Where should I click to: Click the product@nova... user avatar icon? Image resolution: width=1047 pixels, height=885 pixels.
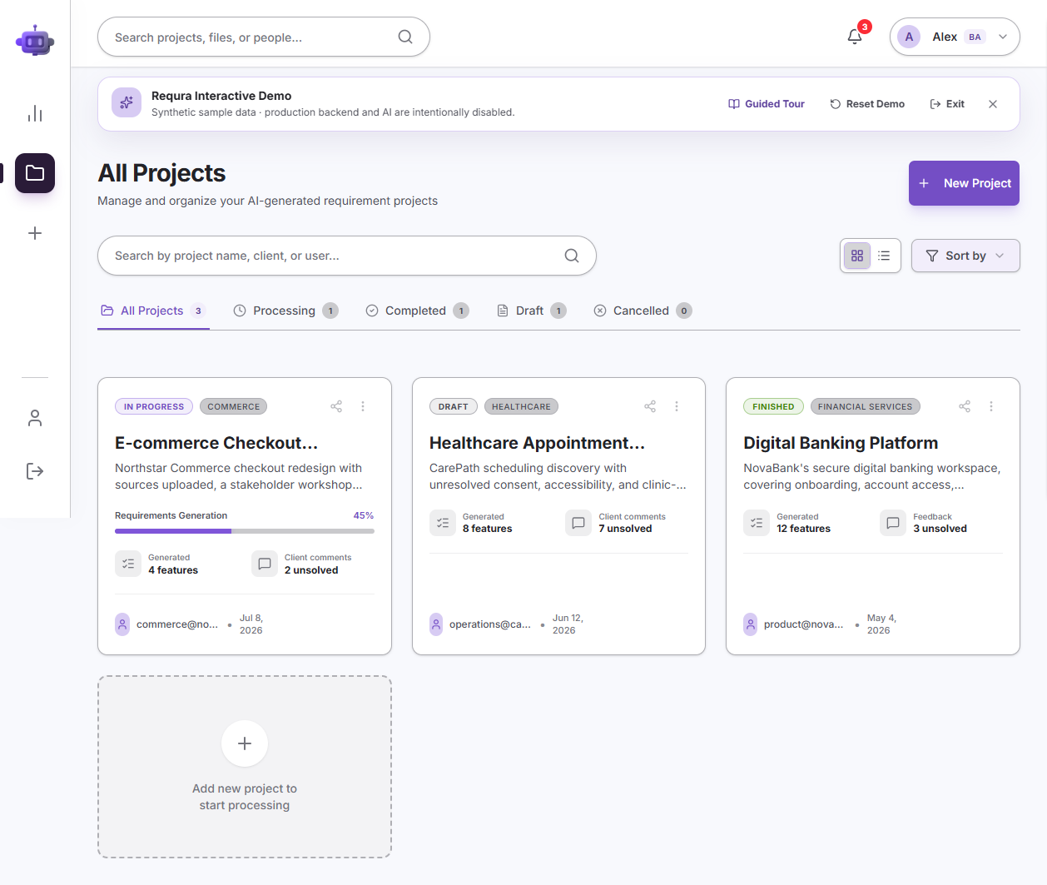(751, 624)
